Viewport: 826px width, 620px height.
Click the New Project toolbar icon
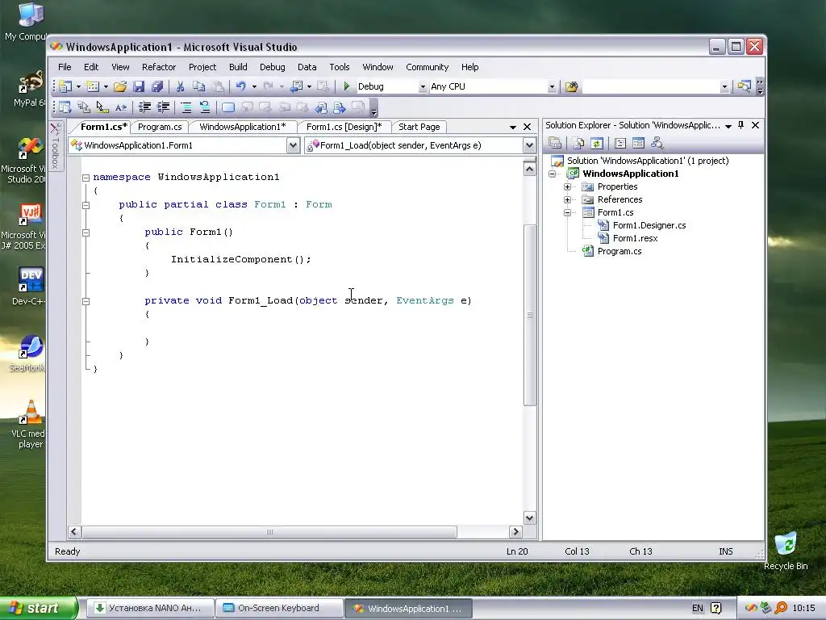pos(65,86)
